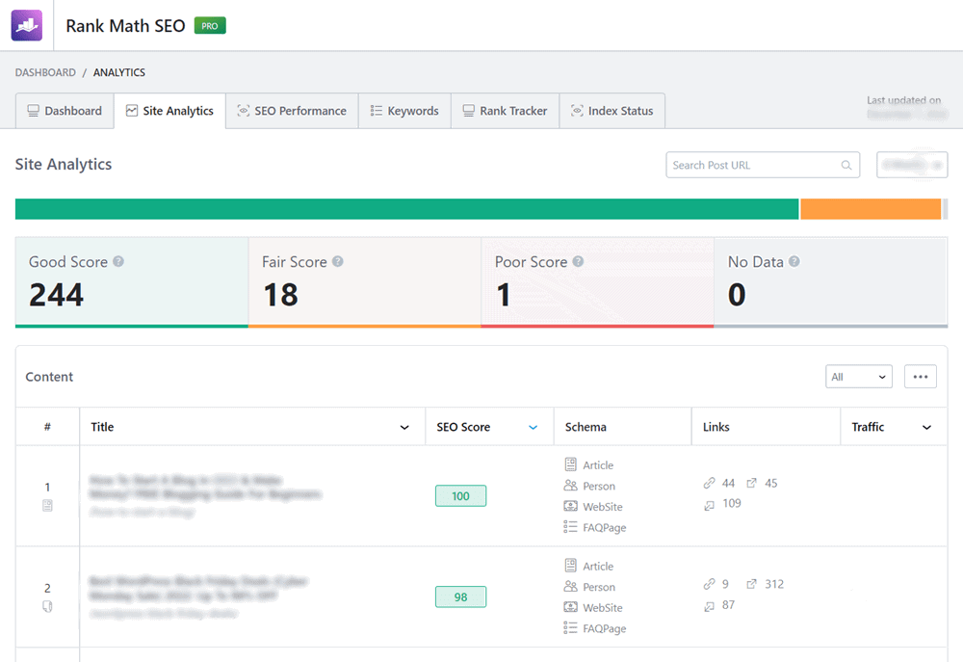Image resolution: width=963 pixels, height=662 pixels.
Task: Click the search magnifier icon
Action: tap(846, 165)
